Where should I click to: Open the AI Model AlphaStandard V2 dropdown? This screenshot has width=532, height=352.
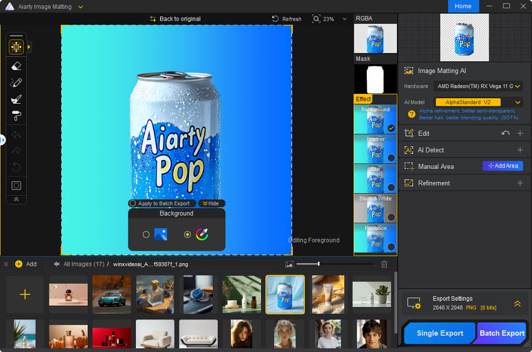(x=478, y=103)
